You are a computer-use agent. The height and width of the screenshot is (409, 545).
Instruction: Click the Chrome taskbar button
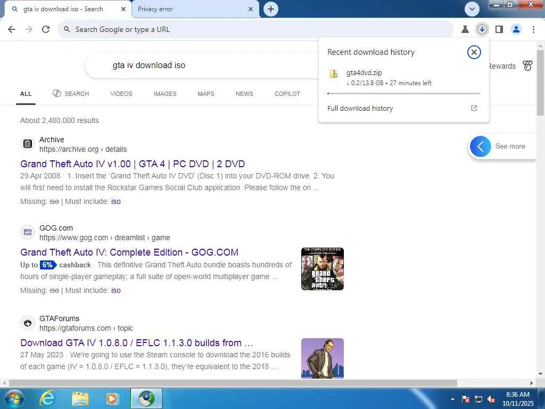146,398
